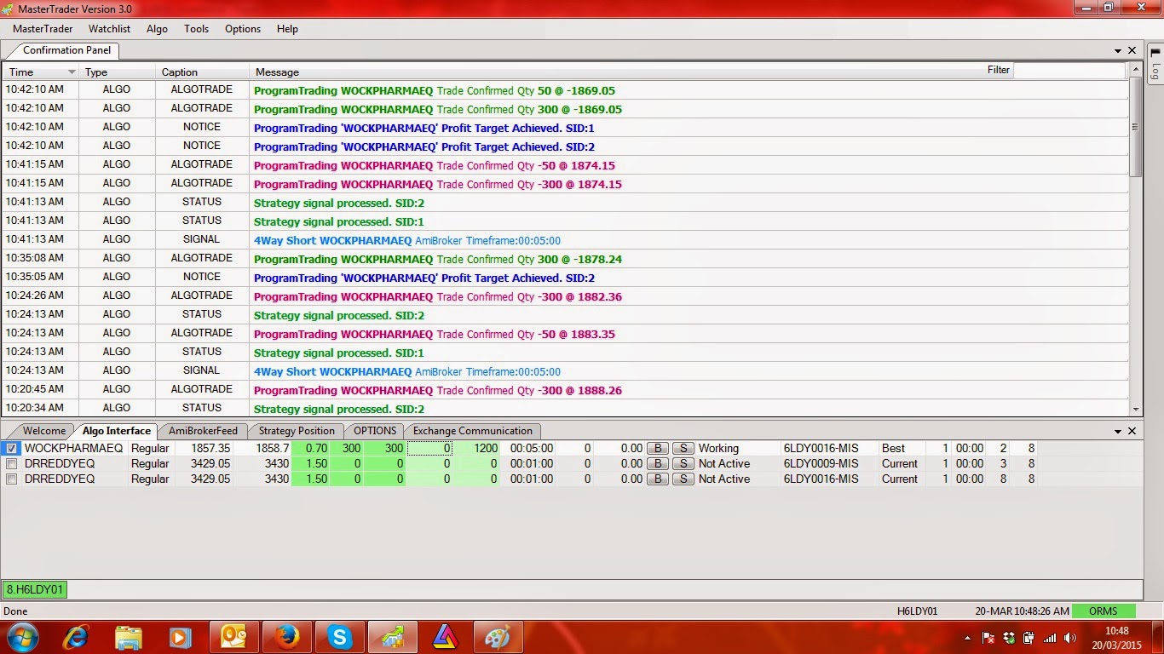Open Confirmation Panel window position dropdown arrow
Viewport: 1164px width, 654px height.
point(1118,51)
